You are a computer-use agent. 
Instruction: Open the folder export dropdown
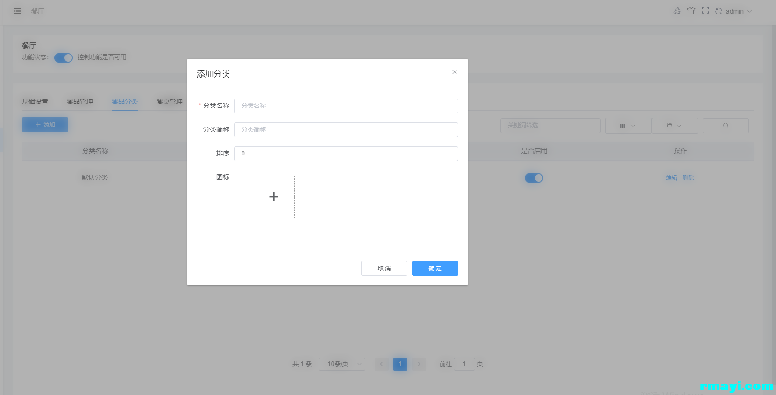coord(674,126)
